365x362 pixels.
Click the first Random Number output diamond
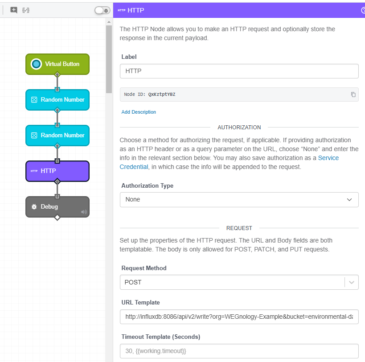(57, 111)
